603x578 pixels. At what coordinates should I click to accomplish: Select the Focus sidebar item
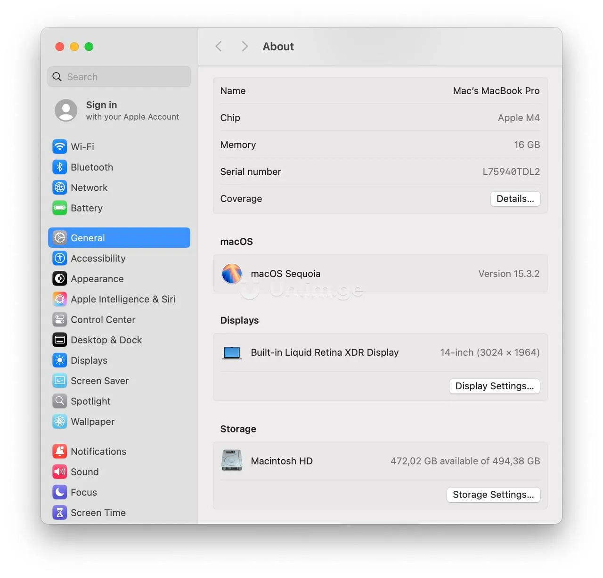point(83,492)
